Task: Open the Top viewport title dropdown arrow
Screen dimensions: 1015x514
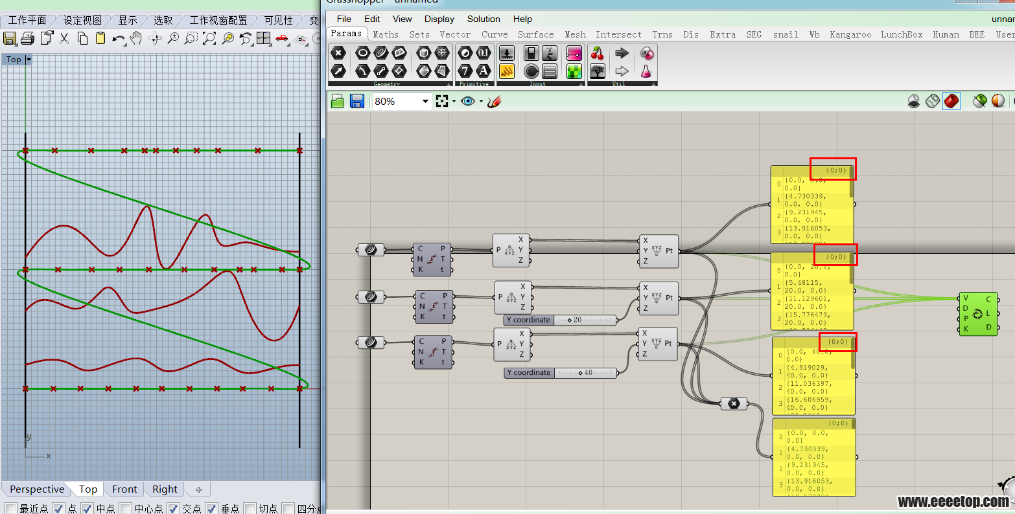Action: (x=29, y=60)
